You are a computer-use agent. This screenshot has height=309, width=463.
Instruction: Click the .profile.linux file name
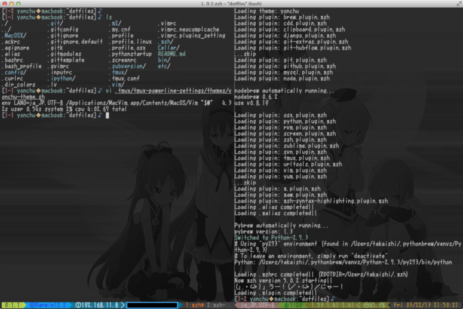[x=130, y=42]
